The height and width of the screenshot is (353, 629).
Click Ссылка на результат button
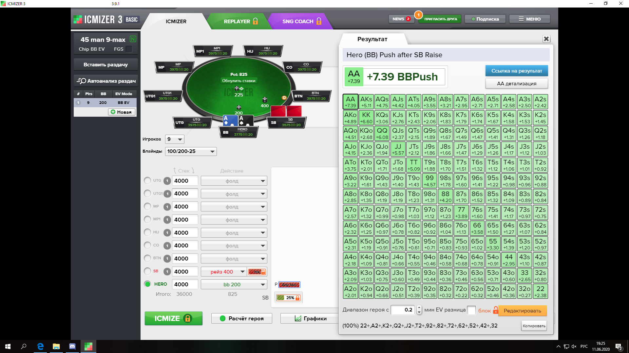[517, 71]
